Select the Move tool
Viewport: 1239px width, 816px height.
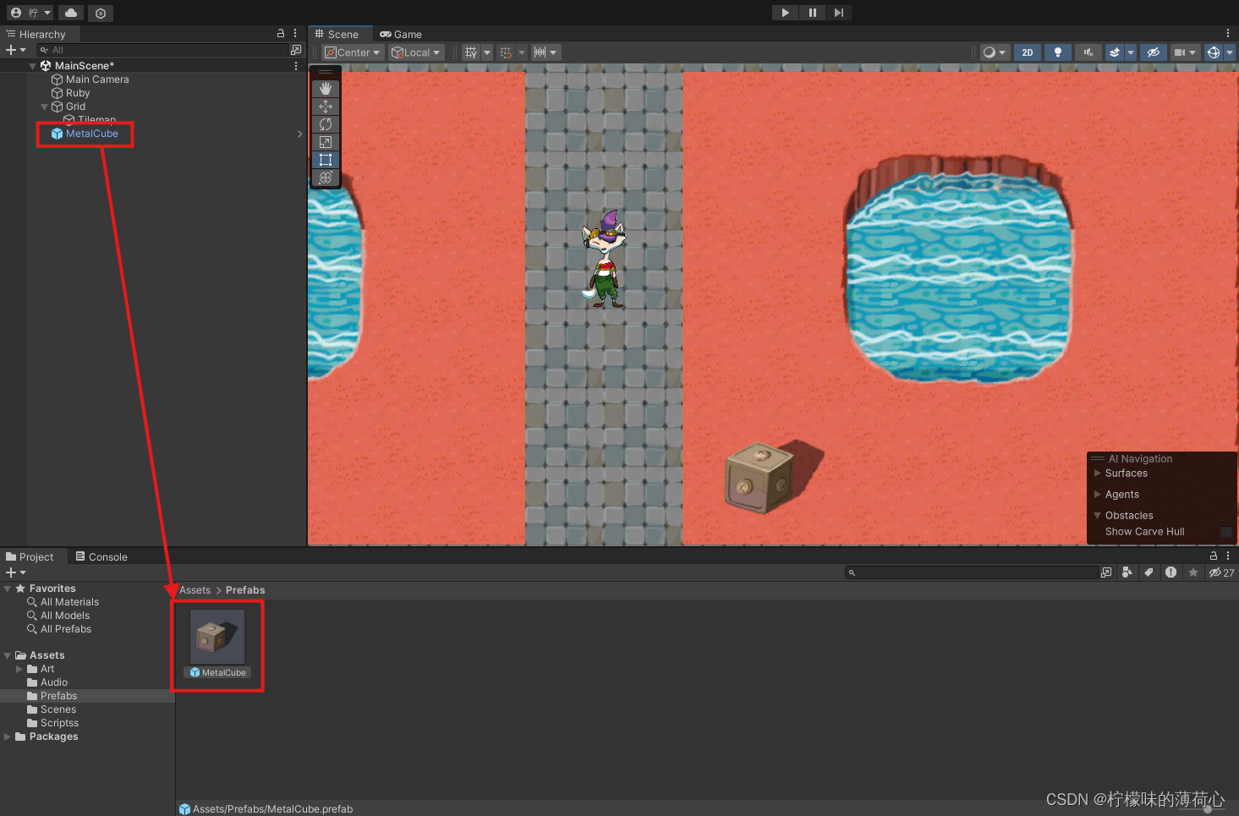click(x=326, y=106)
